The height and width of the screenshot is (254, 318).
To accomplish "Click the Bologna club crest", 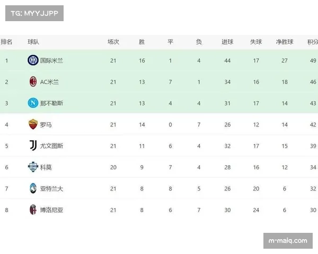I will coord(33,210).
